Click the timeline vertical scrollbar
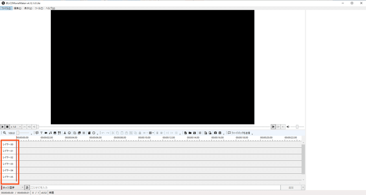 (303, 159)
